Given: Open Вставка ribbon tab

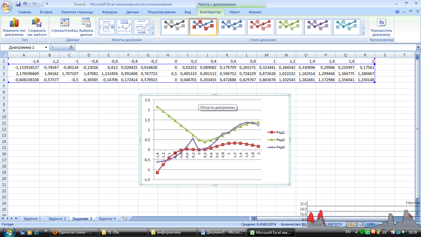Looking at the screenshot, I should (46, 12).
